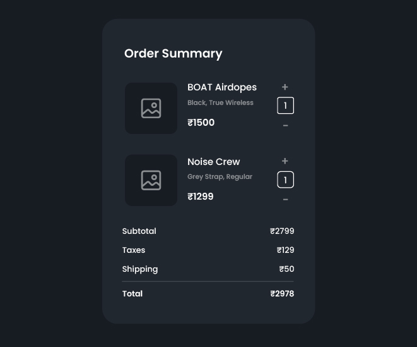Click the Order Summary heading
The image size is (417, 347).
click(x=173, y=54)
